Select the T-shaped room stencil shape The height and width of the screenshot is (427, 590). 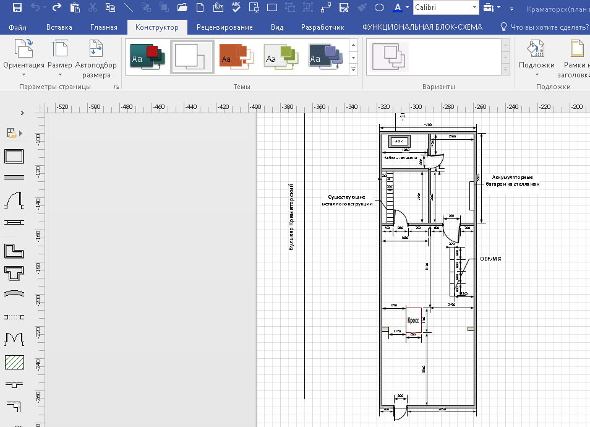[14, 274]
